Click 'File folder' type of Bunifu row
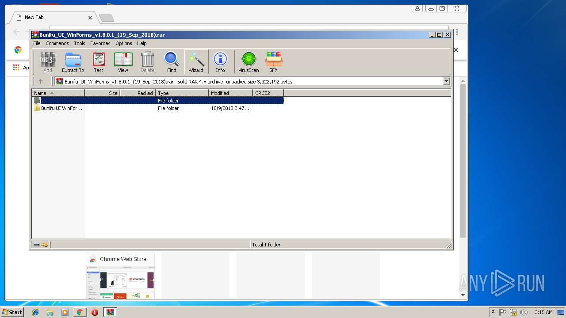 (x=168, y=108)
